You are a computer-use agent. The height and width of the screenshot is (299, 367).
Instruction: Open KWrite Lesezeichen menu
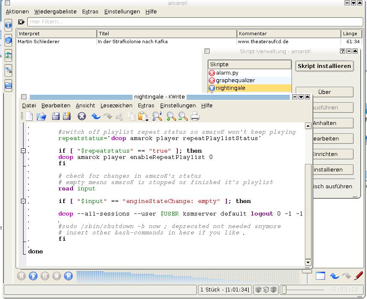tap(116, 106)
